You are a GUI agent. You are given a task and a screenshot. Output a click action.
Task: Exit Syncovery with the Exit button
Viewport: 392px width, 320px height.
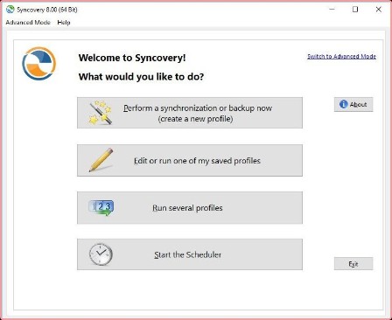pyautogui.click(x=353, y=264)
